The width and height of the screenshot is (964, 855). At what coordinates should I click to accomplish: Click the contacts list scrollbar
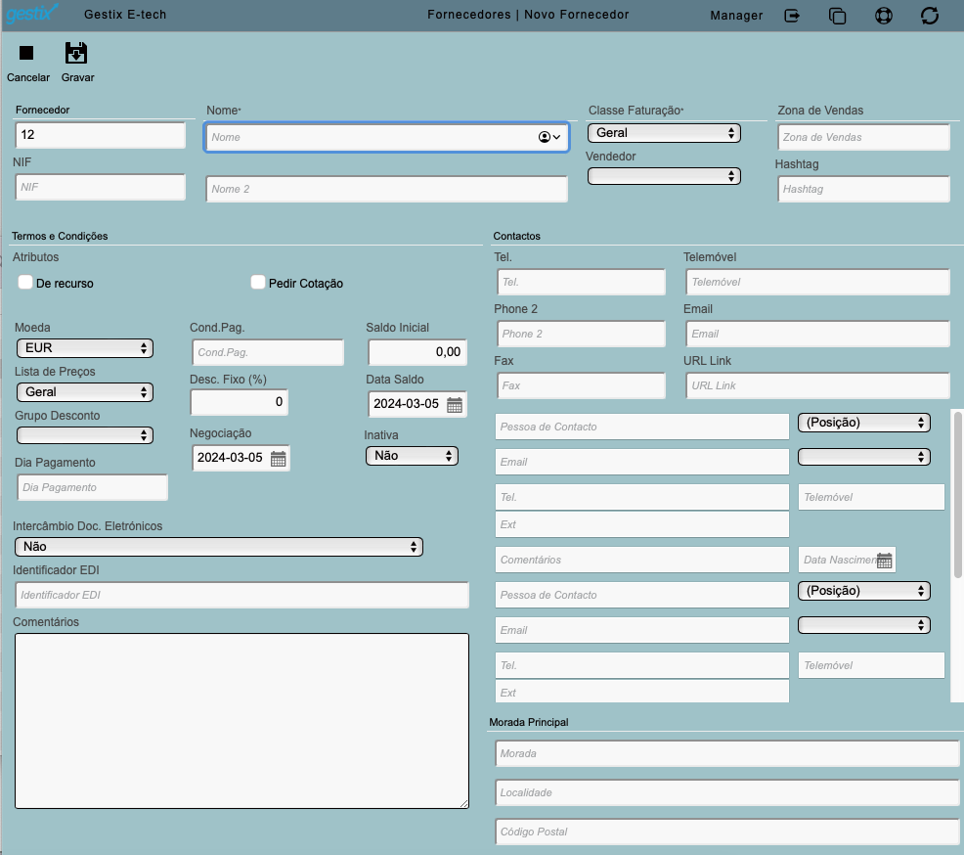coord(957,495)
